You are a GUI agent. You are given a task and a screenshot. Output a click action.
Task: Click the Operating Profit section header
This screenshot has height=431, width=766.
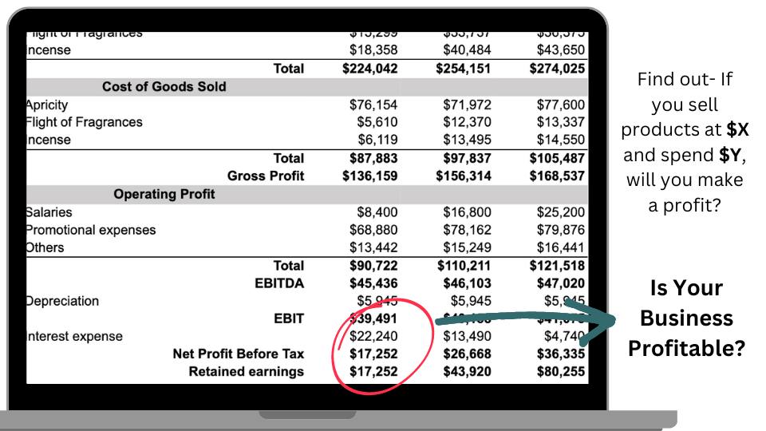coord(164,194)
